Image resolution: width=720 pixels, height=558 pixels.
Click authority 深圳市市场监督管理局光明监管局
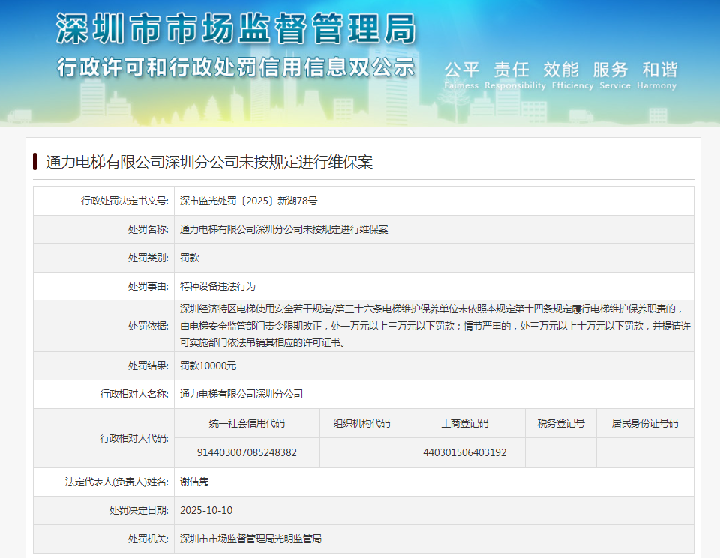[x=250, y=539]
